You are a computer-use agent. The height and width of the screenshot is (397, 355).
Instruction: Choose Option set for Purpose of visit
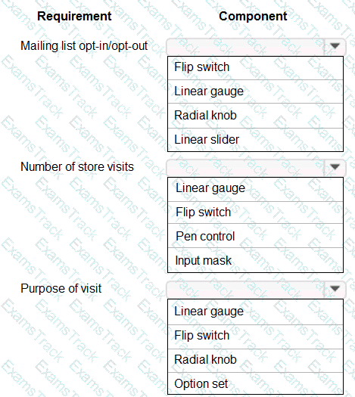click(x=255, y=383)
